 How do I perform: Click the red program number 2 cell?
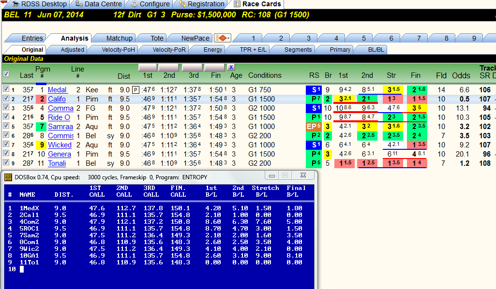pyautogui.click(x=42, y=99)
